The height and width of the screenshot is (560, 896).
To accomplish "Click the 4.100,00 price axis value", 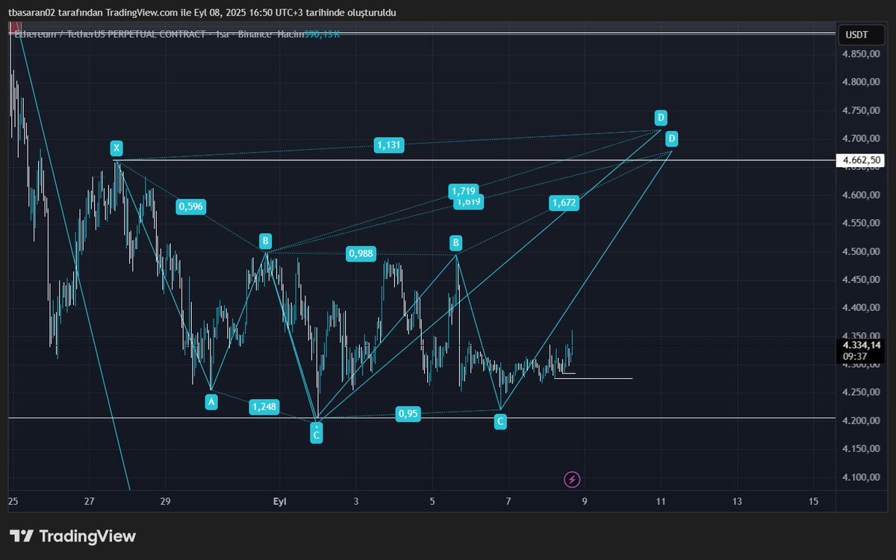I will tap(862, 477).
